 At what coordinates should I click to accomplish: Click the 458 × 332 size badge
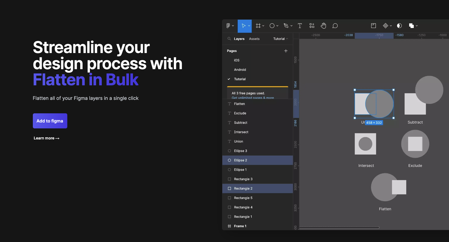(374, 123)
